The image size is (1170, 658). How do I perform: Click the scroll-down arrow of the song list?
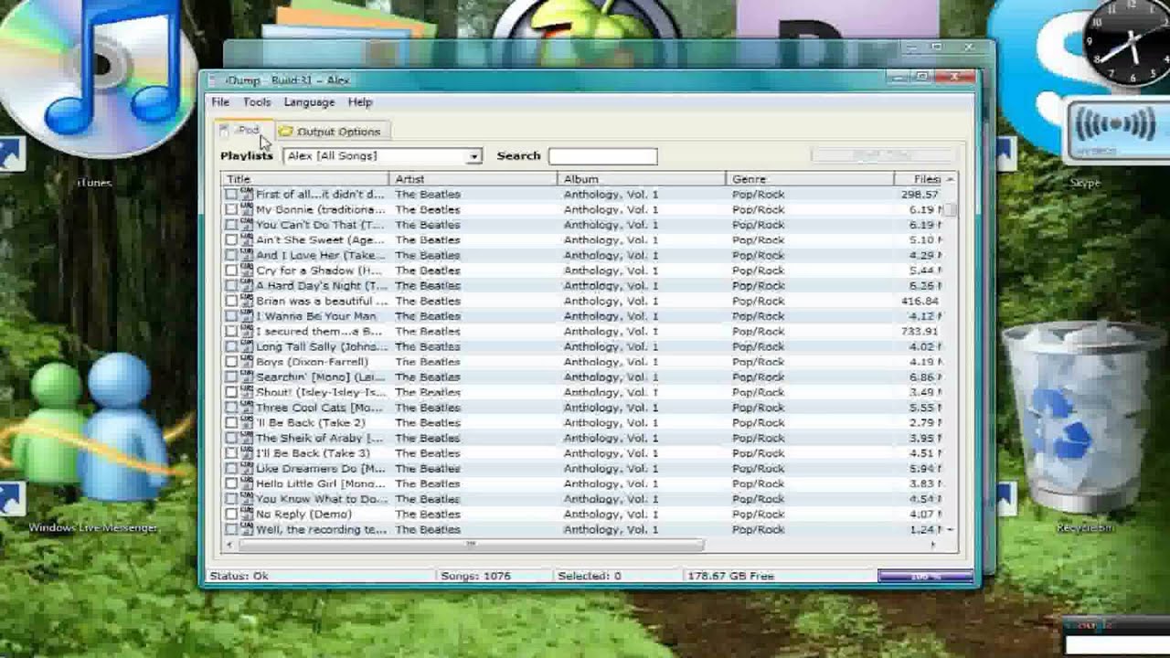click(951, 529)
